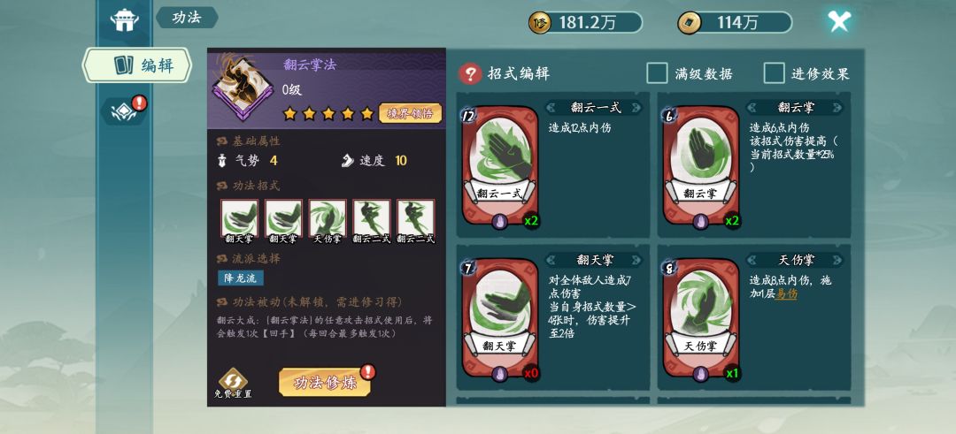Open the 易伤 keyword link
This screenshot has width=956, height=434.
pyautogui.click(x=787, y=294)
